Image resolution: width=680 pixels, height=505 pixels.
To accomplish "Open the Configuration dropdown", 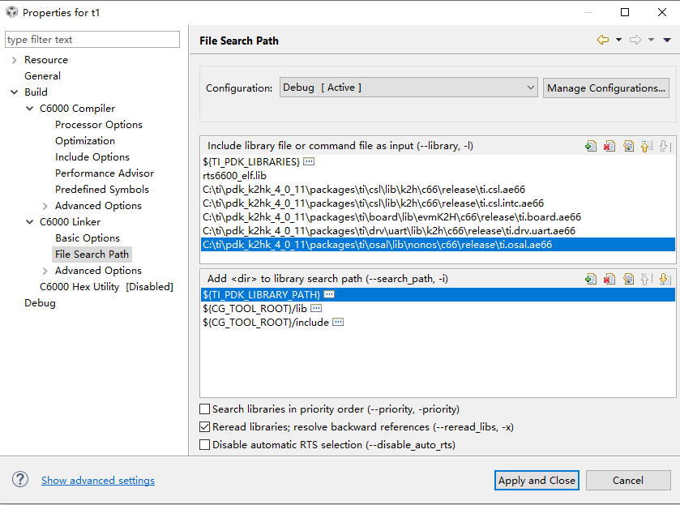I will tap(408, 88).
